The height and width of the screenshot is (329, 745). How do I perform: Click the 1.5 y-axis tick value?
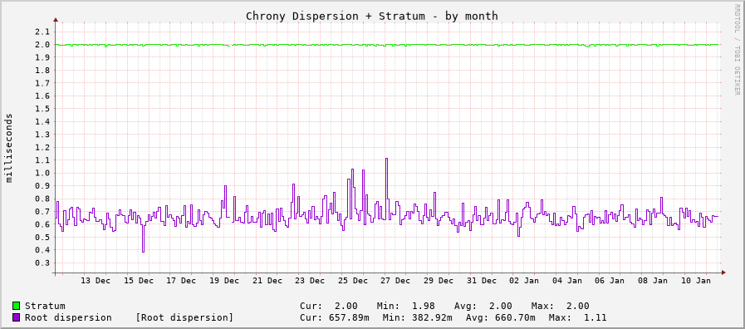(x=42, y=109)
